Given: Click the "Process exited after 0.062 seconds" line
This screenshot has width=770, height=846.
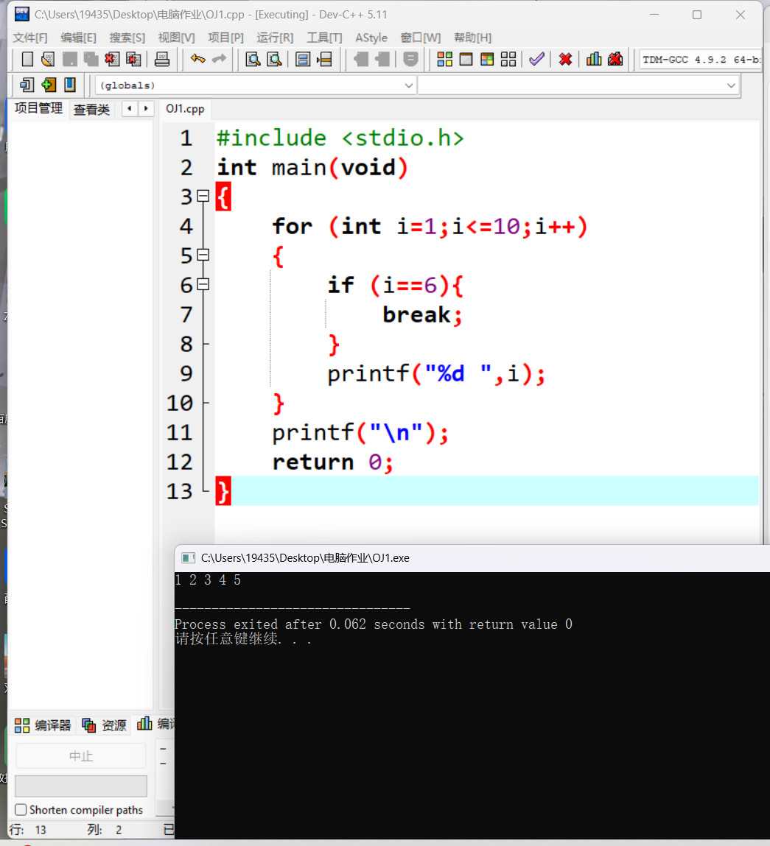Looking at the screenshot, I should 373,624.
